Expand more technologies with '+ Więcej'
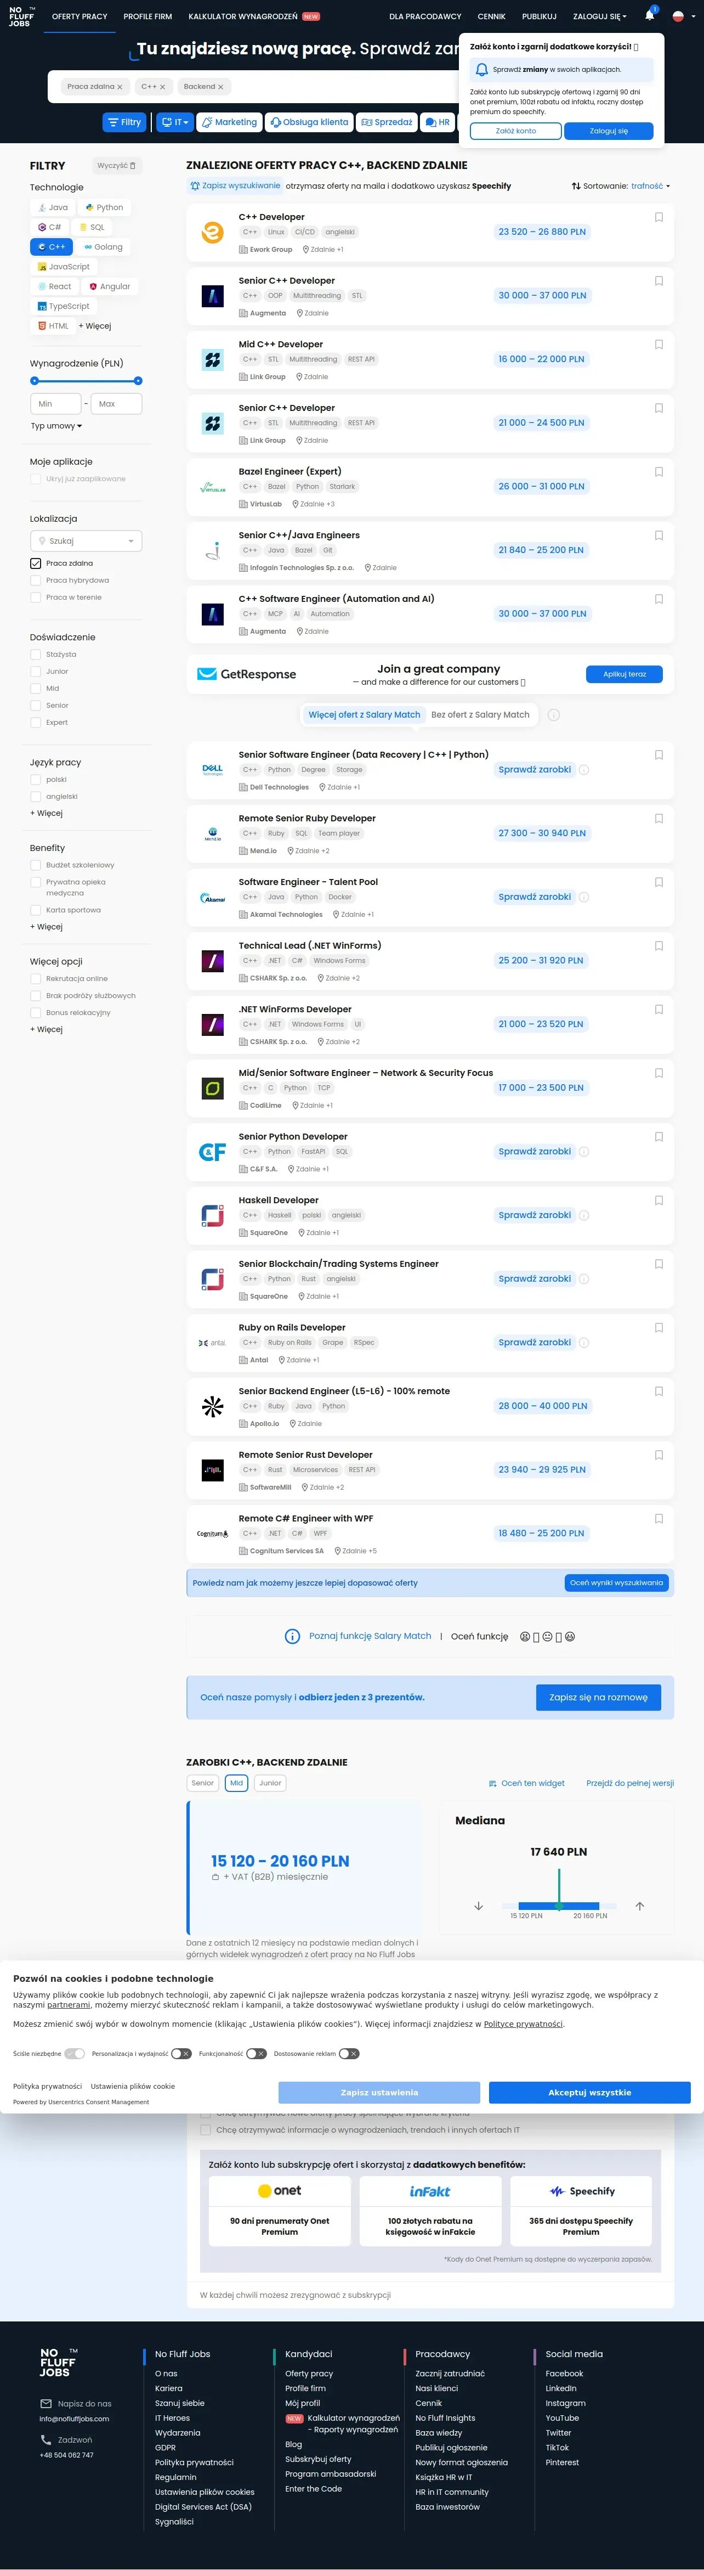 [95, 326]
